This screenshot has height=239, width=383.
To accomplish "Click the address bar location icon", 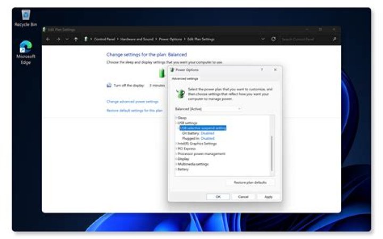I will click(x=86, y=39).
